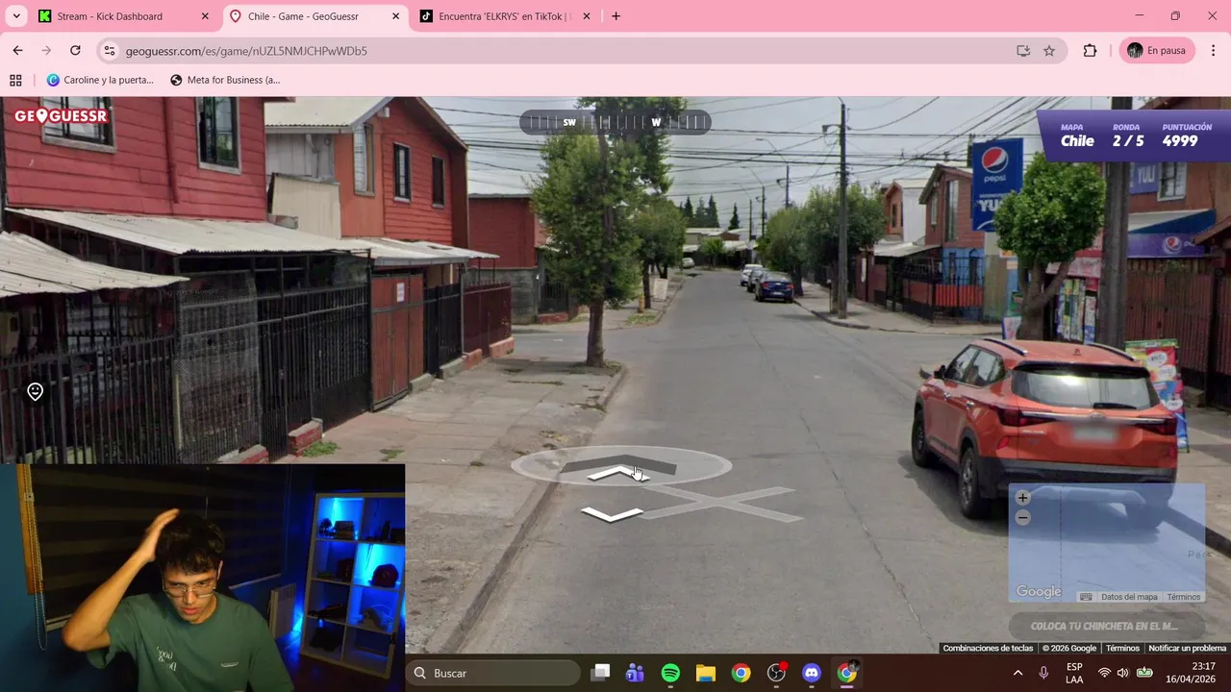The image size is (1231, 692).
Task: Open Microsoft Teams from the taskbar
Action: point(635,673)
